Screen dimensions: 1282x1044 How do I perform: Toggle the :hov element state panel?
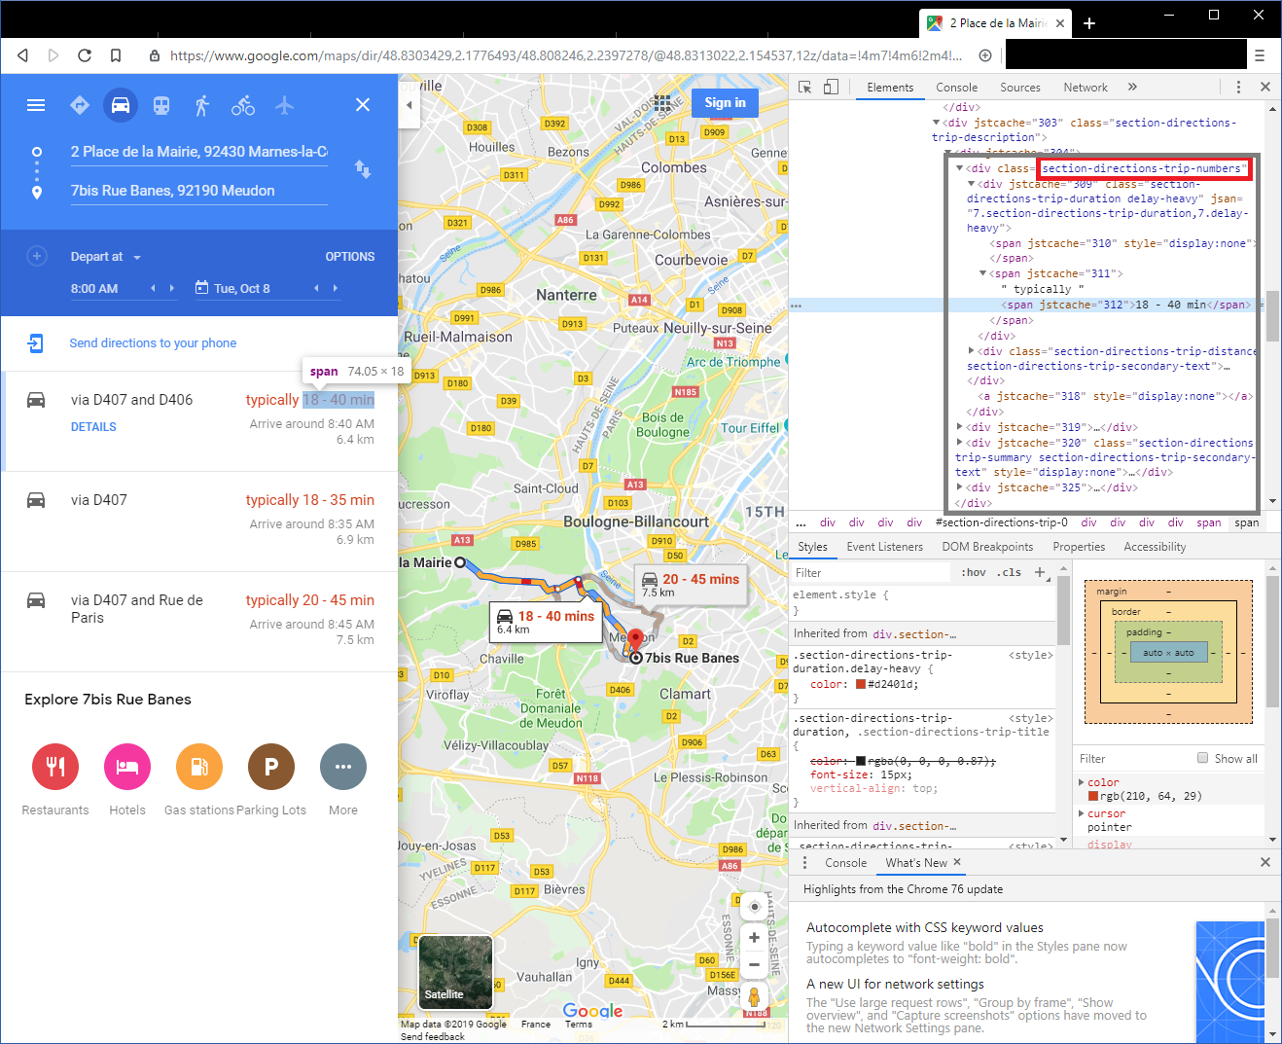[x=972, y=572]
